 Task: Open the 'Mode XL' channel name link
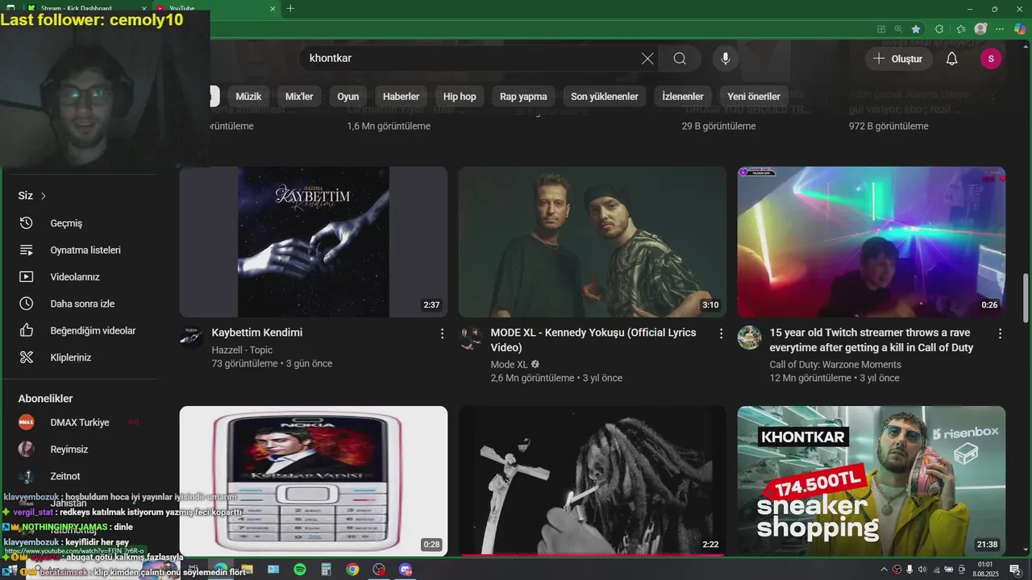pyautogui.click(x=509, y=365)
